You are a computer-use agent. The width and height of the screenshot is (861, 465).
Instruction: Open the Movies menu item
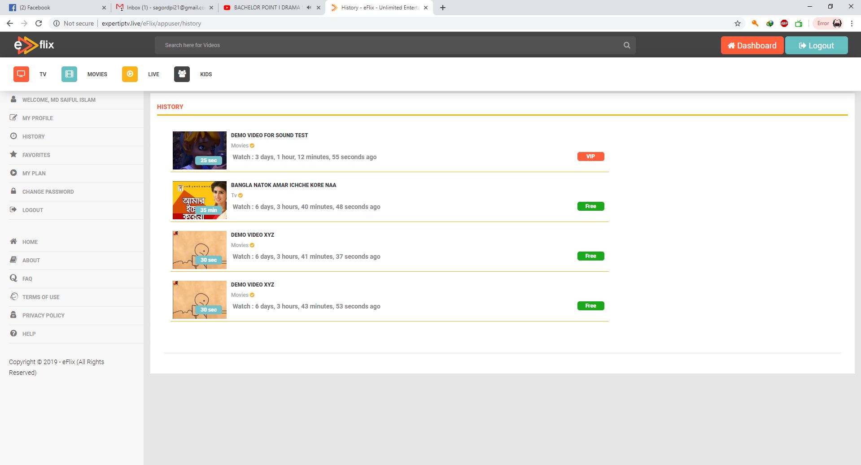(x=97, y=74)
